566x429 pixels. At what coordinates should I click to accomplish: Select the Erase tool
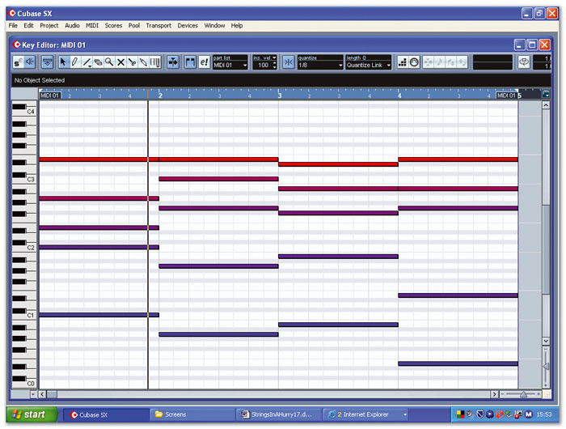[97, 62]
